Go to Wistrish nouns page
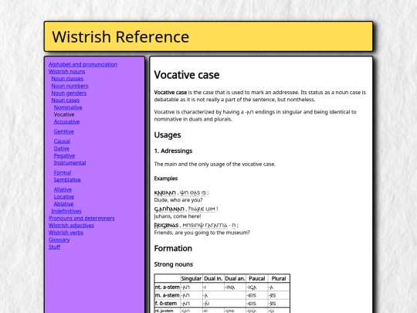 click(x=66, y=72)
